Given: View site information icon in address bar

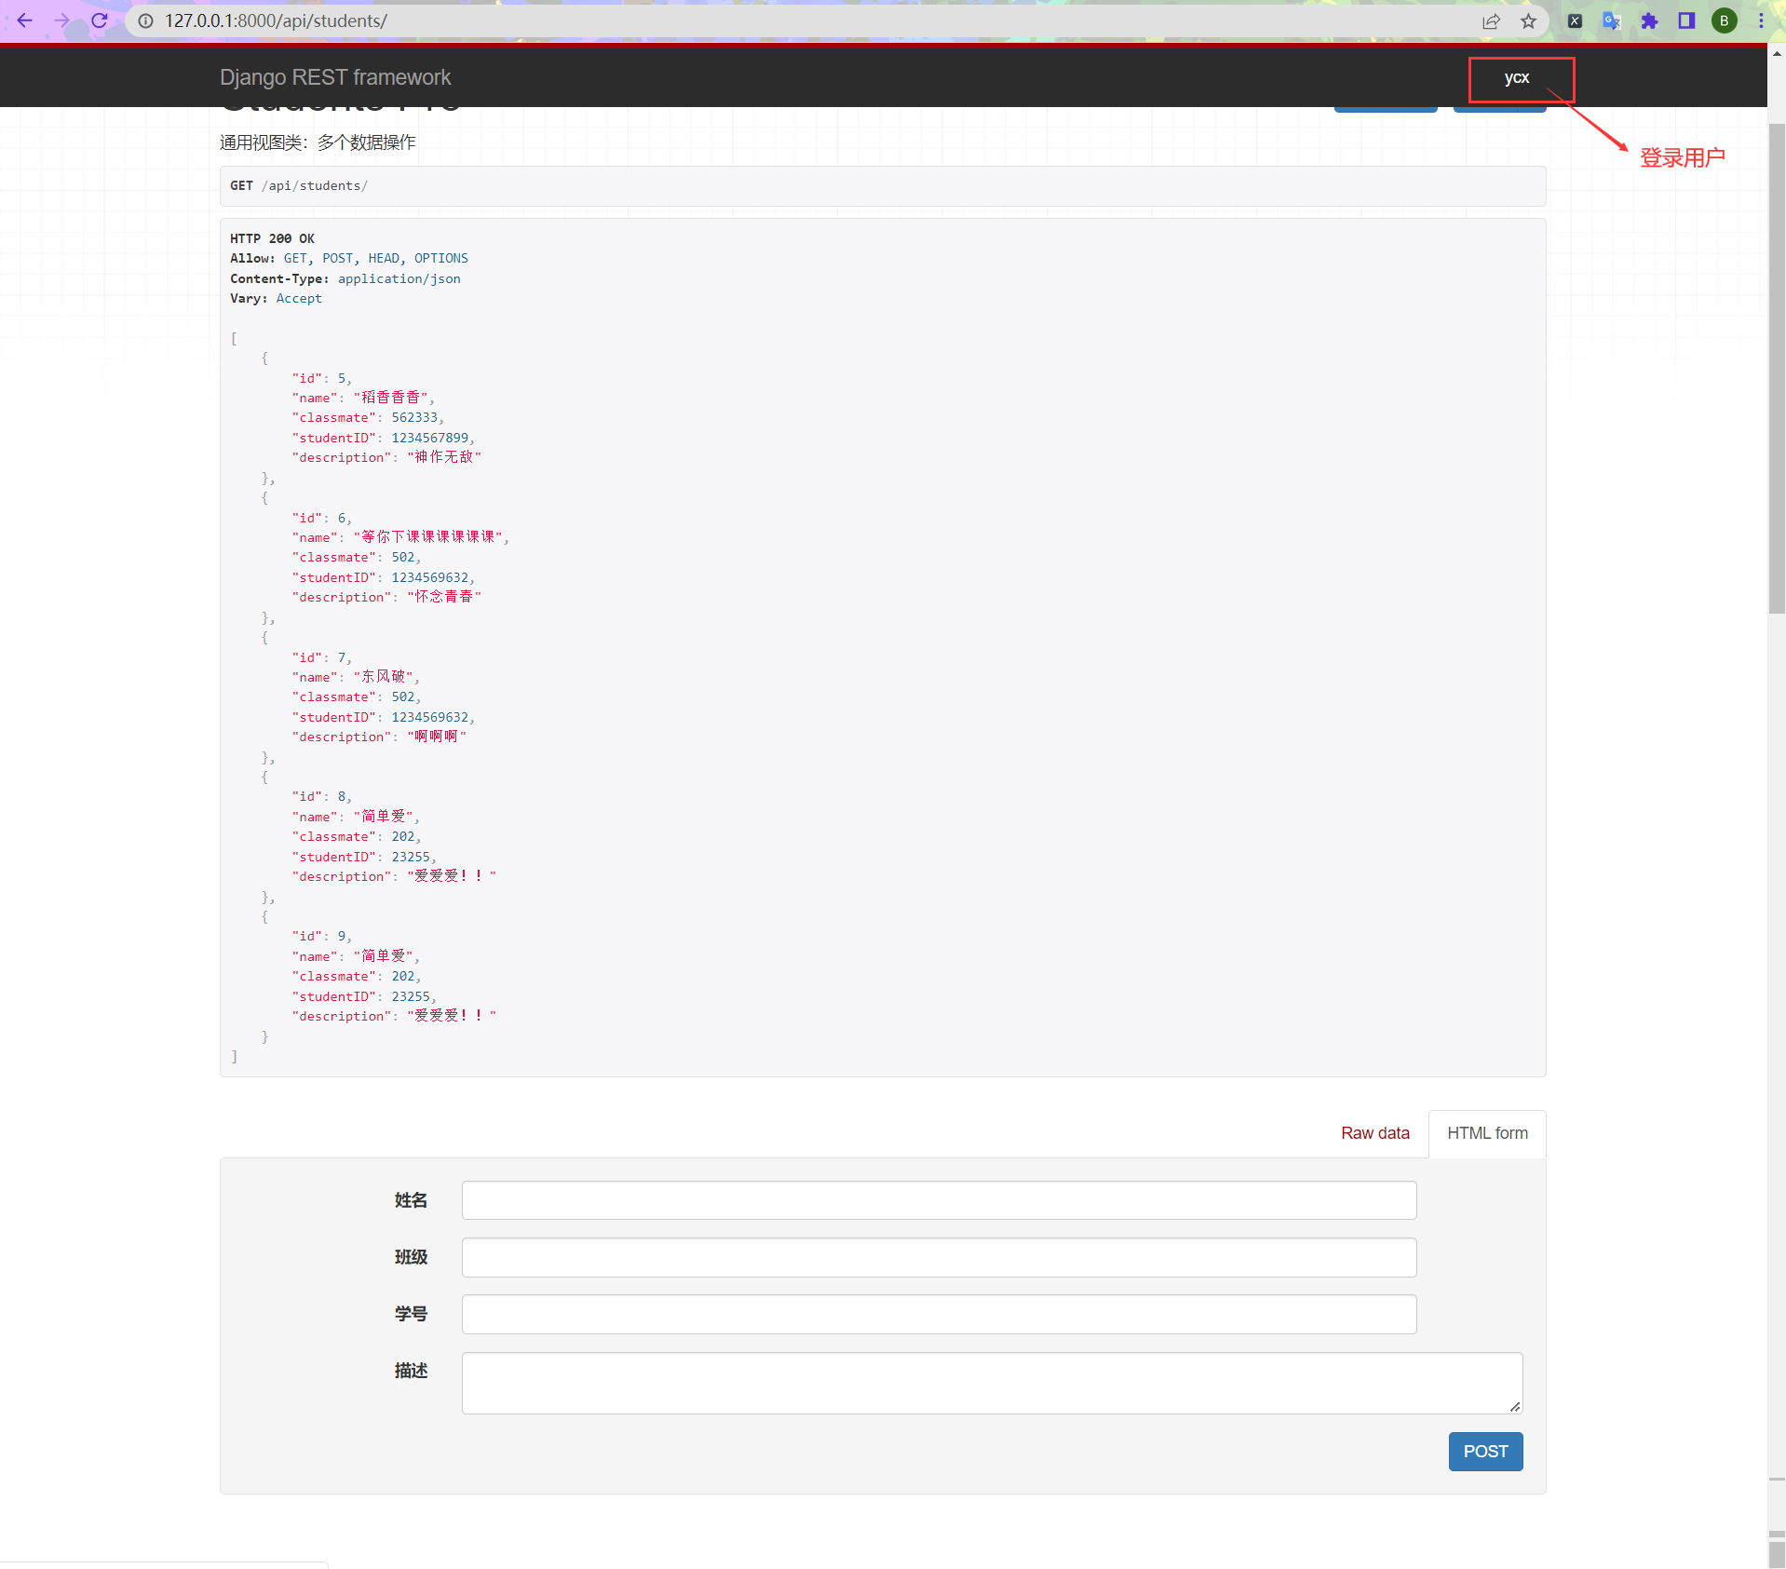Looking at the screenshot, I should tap(146, 20).
